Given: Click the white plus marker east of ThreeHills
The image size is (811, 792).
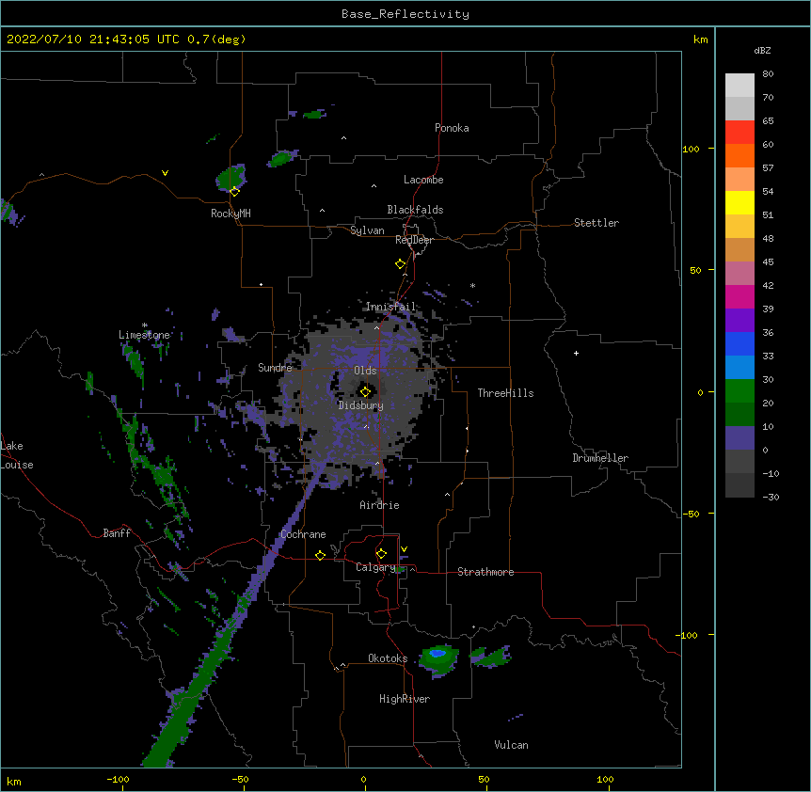Looking at the screenshot, I should 576,353.
